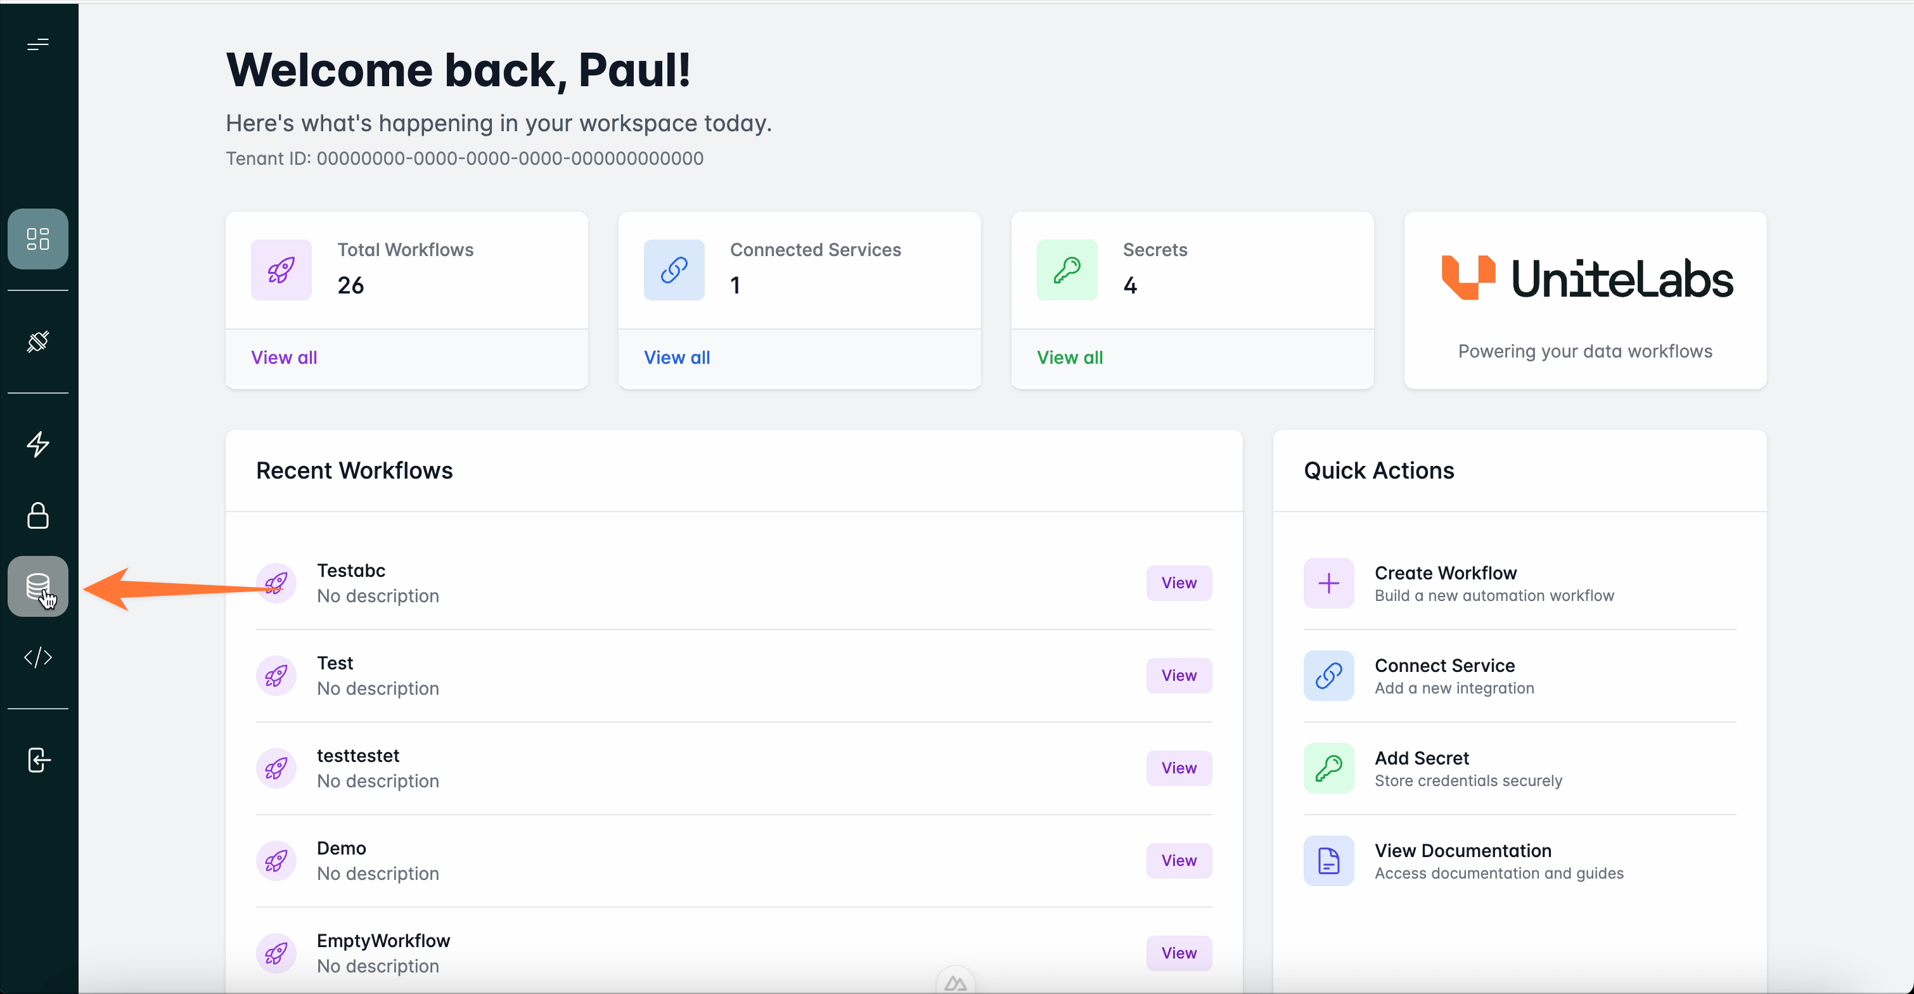The height and width of the screenshot is (994, 1914).
Task: Click the Recent Workflows heading
Action: [354, 470]
